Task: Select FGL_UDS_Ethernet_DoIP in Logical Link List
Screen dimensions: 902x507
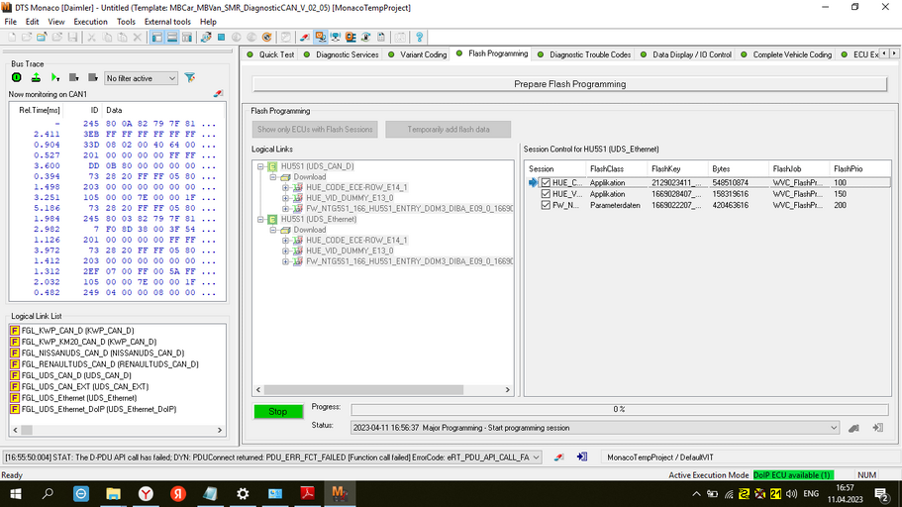Action: (99, 409)
